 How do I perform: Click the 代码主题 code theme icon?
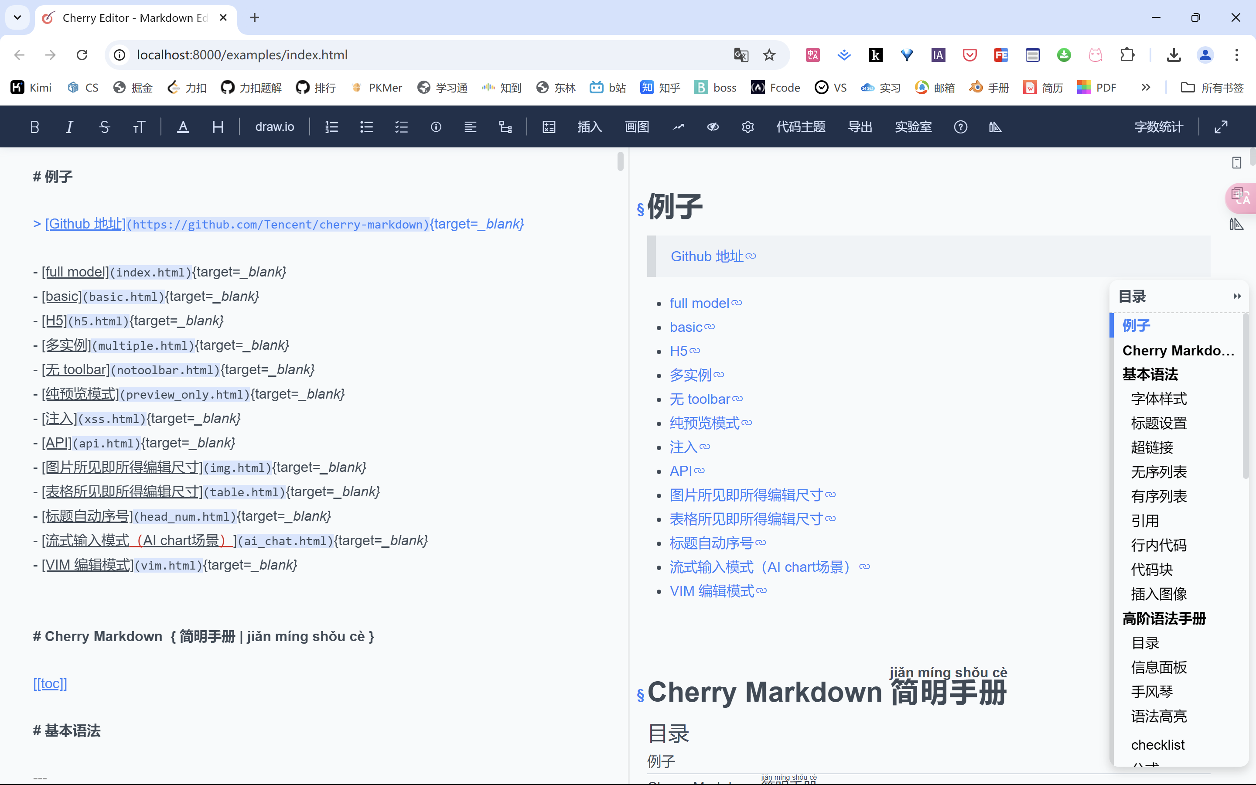pyautogui.click(x=802, y=126)
